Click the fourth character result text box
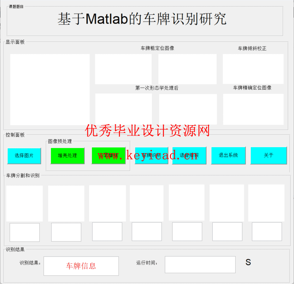The image size is (294, 284). [147, 231]
